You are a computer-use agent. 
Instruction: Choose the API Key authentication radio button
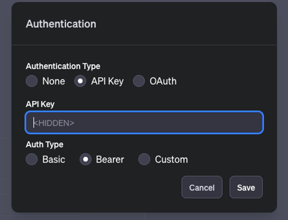[80, 81]
